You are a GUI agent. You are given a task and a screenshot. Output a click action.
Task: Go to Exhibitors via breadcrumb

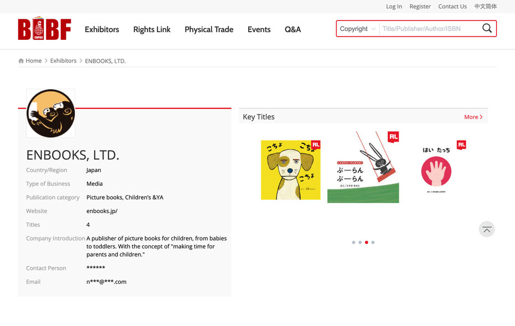click(x=63, y=61)
